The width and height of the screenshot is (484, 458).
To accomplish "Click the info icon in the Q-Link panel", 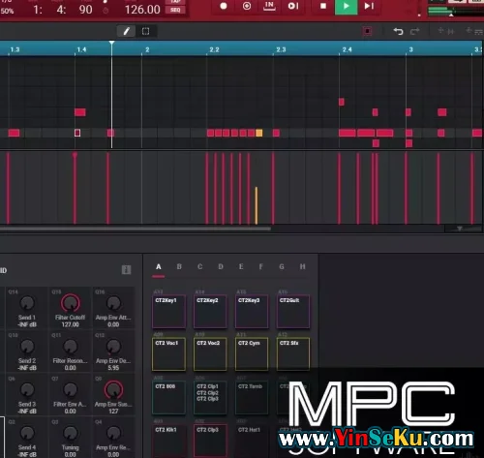I will tap(126, 270).
